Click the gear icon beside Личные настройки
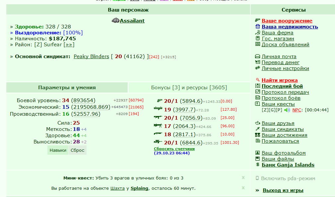Image resolution: width=335 pixels, height=197 pixels. click(257, 68)
